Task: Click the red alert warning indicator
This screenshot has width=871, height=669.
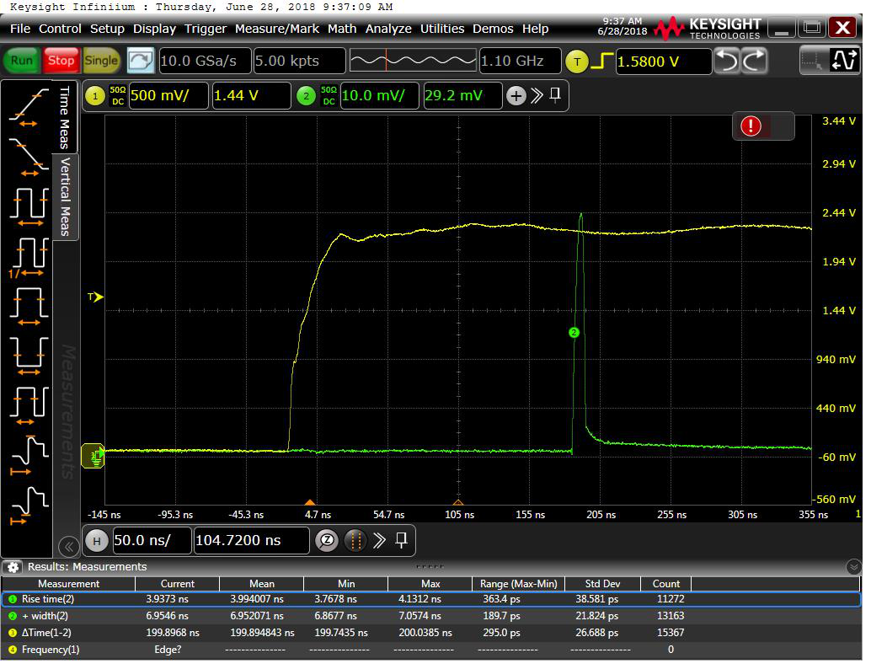Action: tap(751, 126)
